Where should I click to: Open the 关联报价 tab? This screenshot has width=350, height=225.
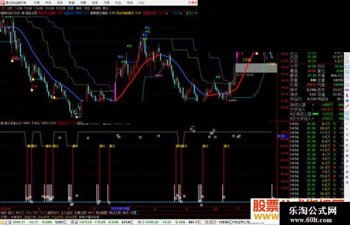tap(17, 217)
